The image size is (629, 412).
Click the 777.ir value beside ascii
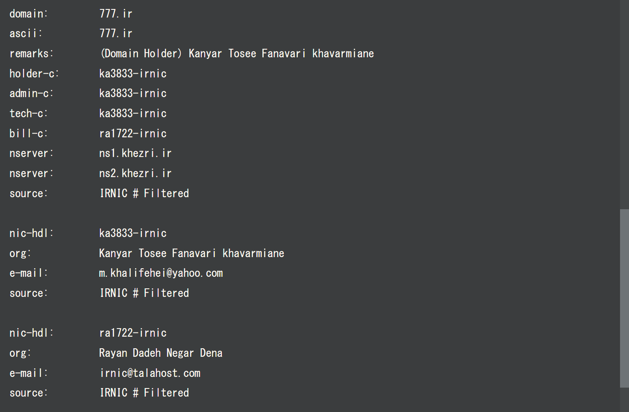(x=116, y=33)
